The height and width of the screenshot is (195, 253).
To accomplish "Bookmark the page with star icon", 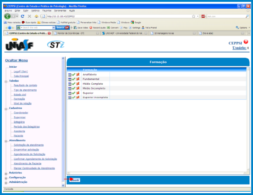I will coord(193,16).
